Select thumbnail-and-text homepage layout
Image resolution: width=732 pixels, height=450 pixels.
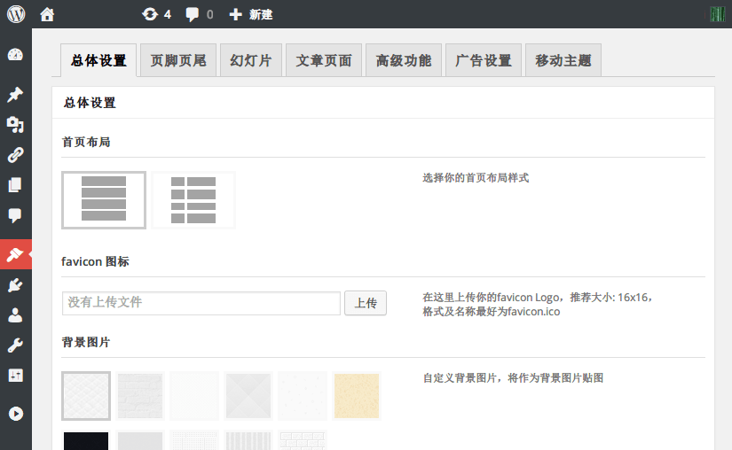193,200
